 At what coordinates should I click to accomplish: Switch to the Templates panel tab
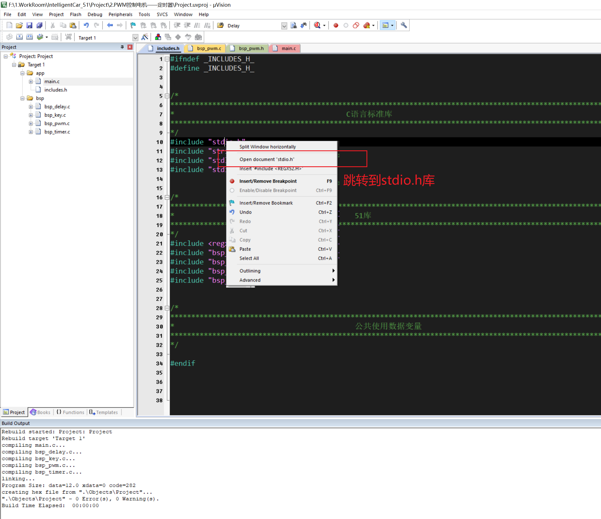click(103, 413)
